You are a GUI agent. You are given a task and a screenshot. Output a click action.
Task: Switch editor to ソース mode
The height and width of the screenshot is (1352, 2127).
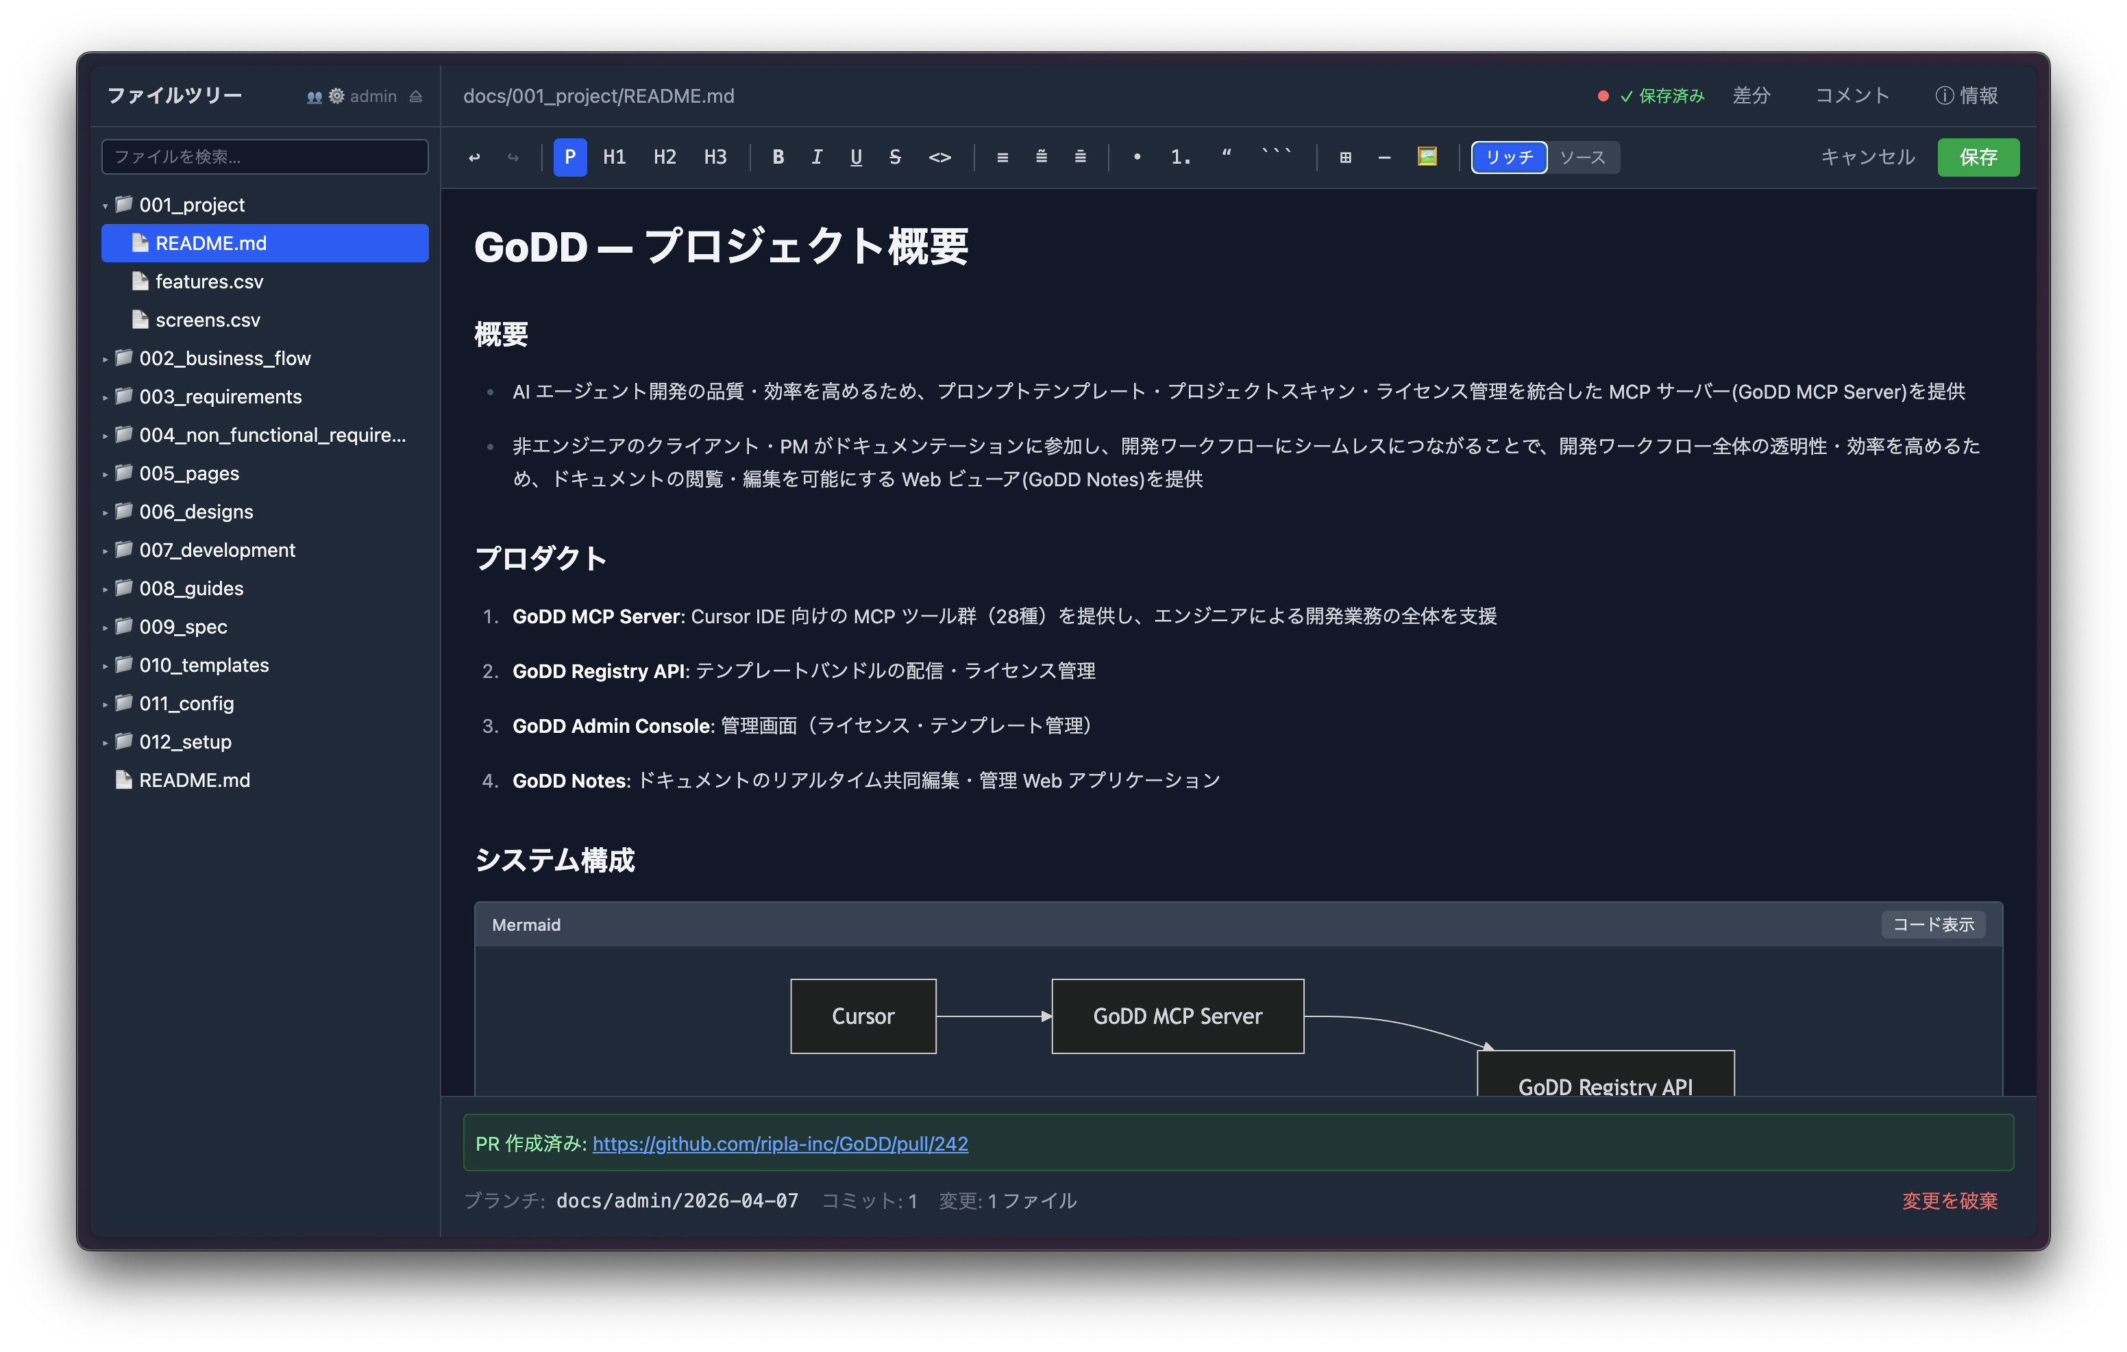tap(1582, 158)
